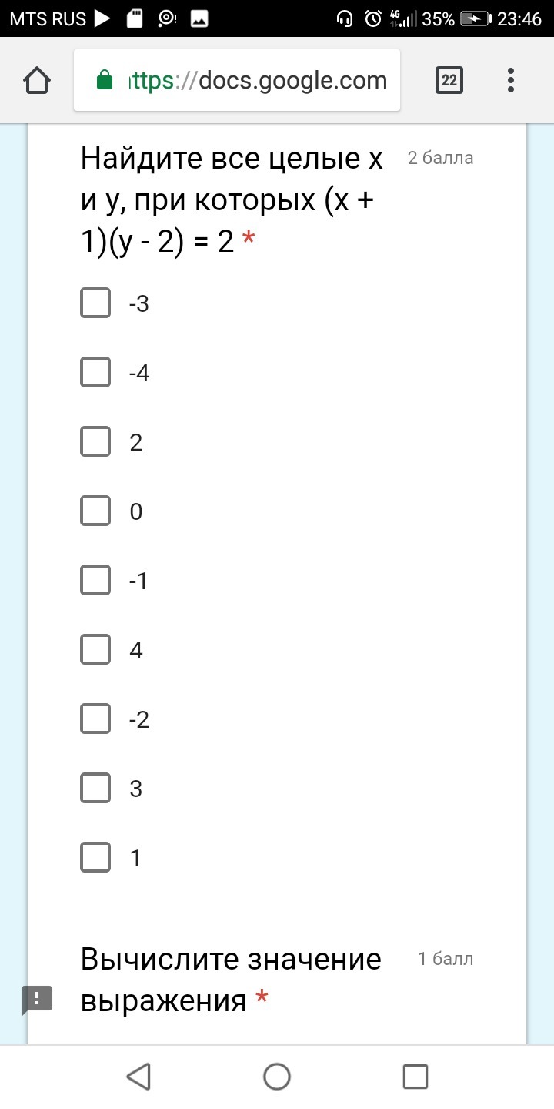
Task: Tap the report problem feedback icon
Action: pos(37,1000)
